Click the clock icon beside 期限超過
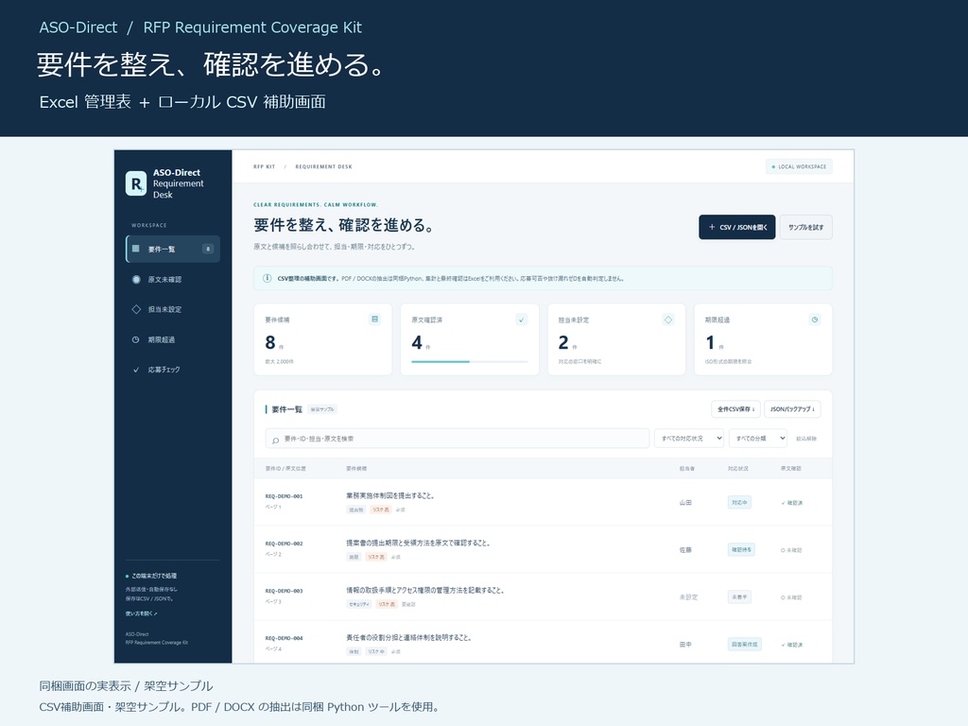This screenshot has height=726, width=968. [x=136, y=339]
